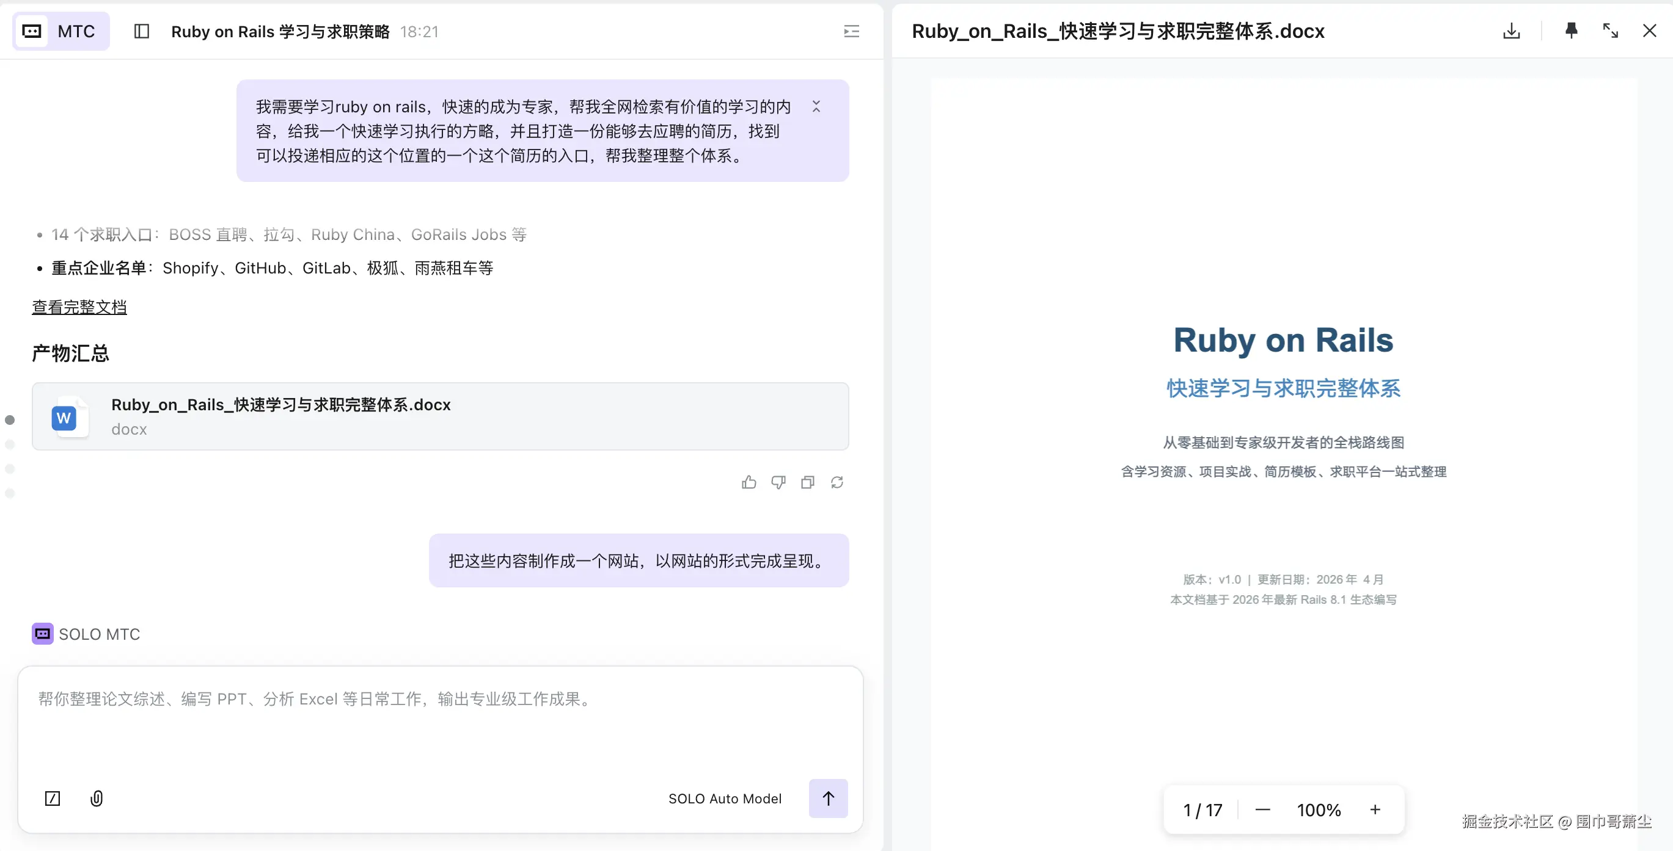Pin the document preview panel
This screenshot has height=851, width=1673.
pos(1571,31)
